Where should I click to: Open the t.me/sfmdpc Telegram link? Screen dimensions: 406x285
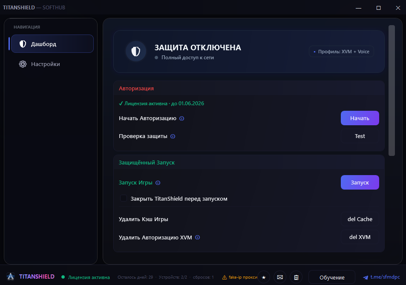pos(385,277)
